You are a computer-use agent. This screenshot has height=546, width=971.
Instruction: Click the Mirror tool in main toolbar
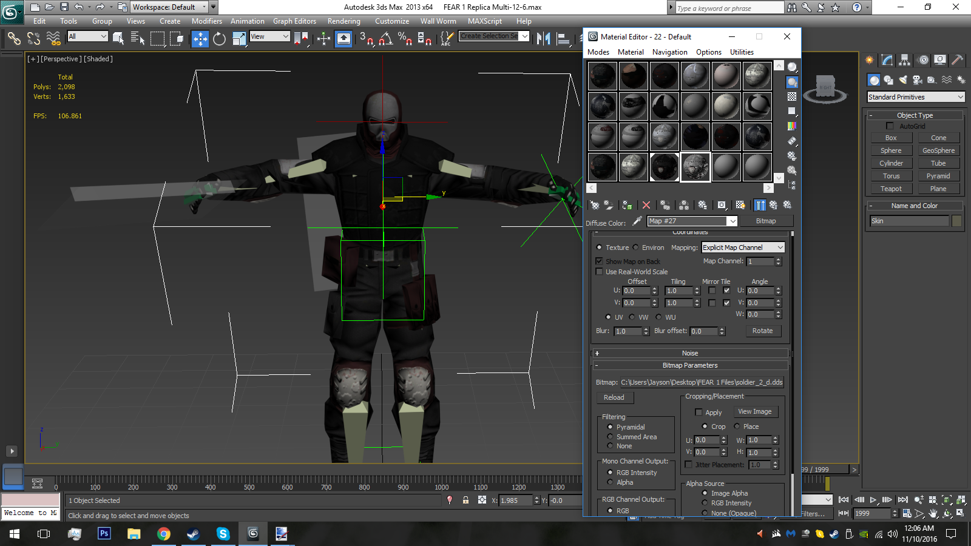(544, 39)
